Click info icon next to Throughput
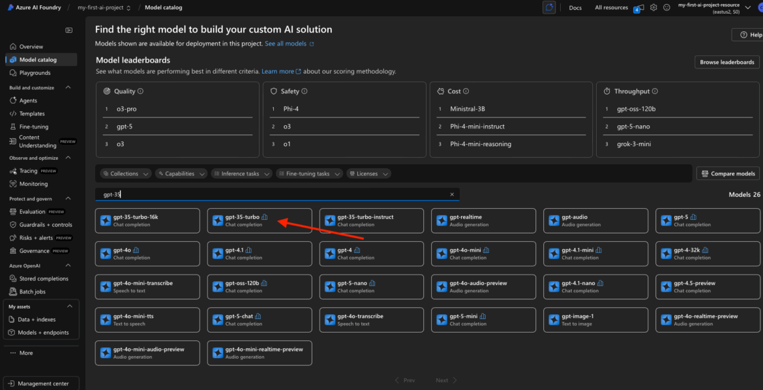The width and height of the screenshot is (763, 390). point(655,92)
